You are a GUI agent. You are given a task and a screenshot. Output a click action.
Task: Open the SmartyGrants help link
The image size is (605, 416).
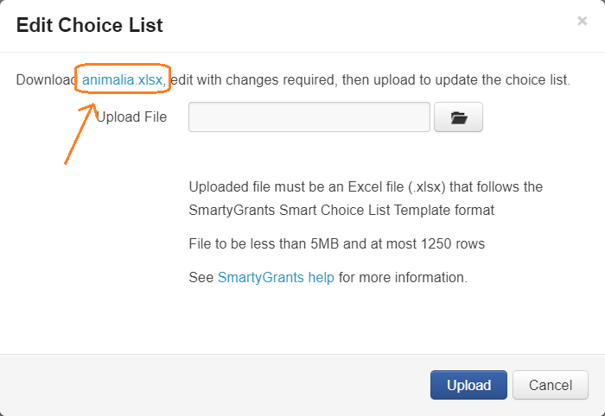(275, 278)
